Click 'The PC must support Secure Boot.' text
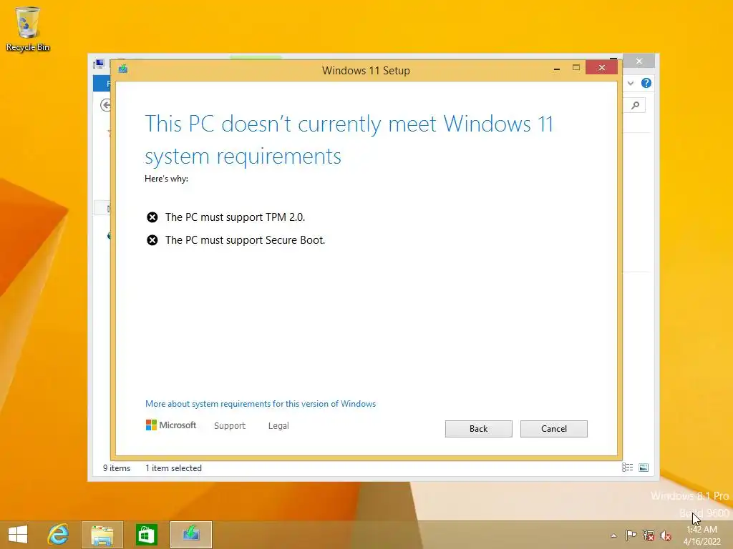733x549 pixels. pyautogui.click(x=245, y=240)
